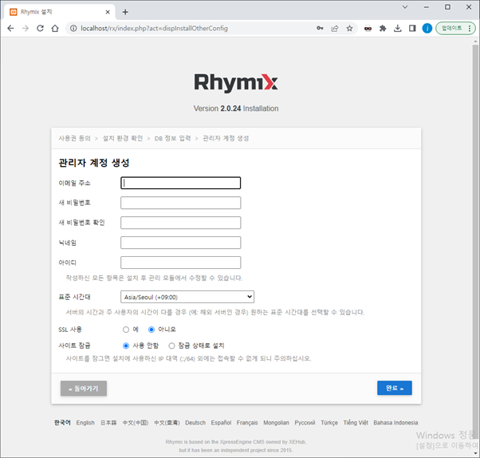Switch language to Mongolian
Viewport: 480px width, 458px height.
276,422
